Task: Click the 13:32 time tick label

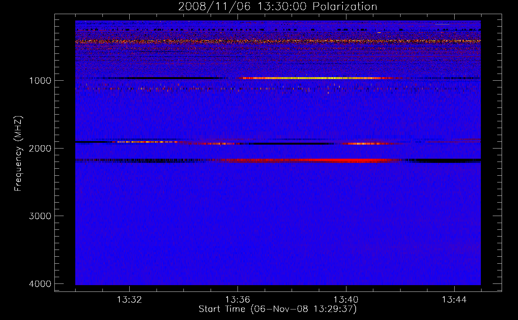Action: pyautogui.click(x=129, y=300)
